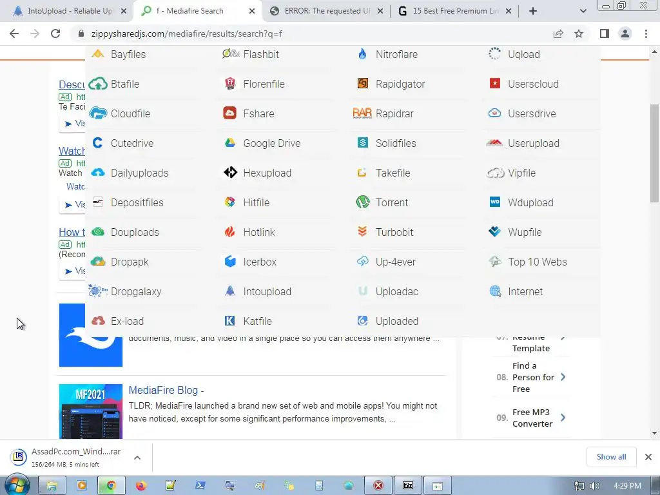Close the downloads bar

tap(648, 457)
